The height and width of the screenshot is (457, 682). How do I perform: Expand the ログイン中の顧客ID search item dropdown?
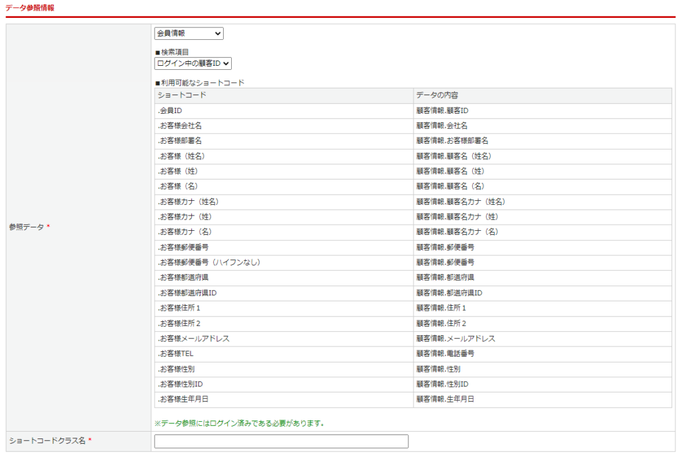(192, 63)
